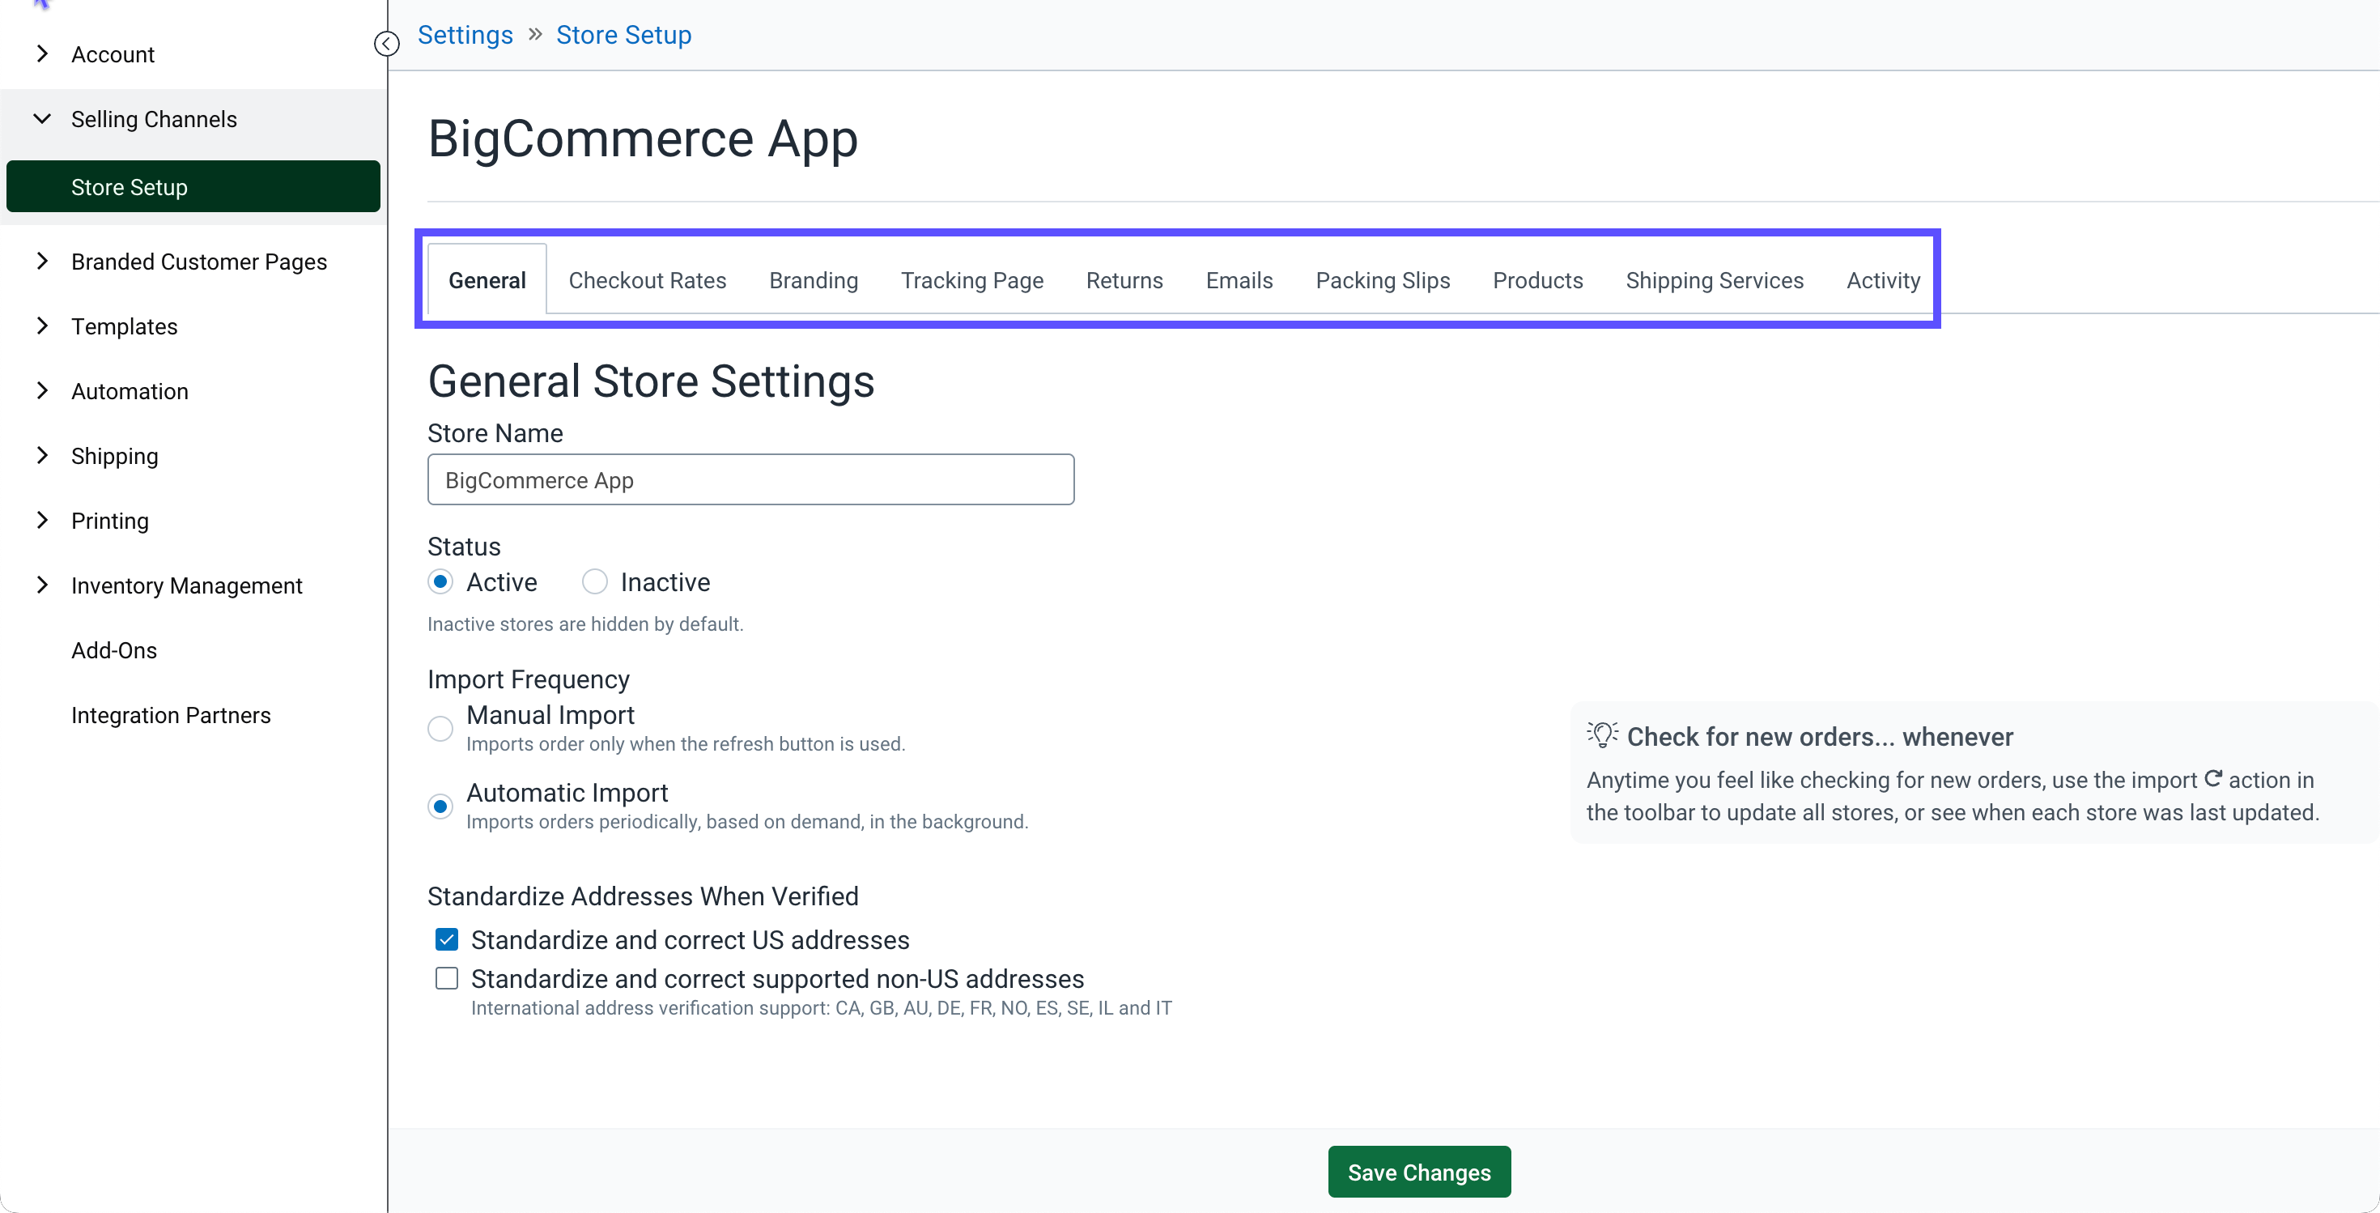Screen dimensions: 2380x1213
Task: Open the Packing Slips tab
Action: [1382, 280]
